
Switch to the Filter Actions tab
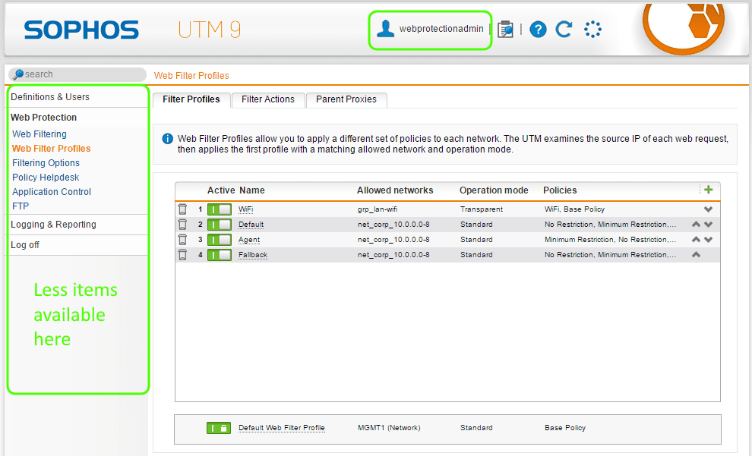[268, 99]
